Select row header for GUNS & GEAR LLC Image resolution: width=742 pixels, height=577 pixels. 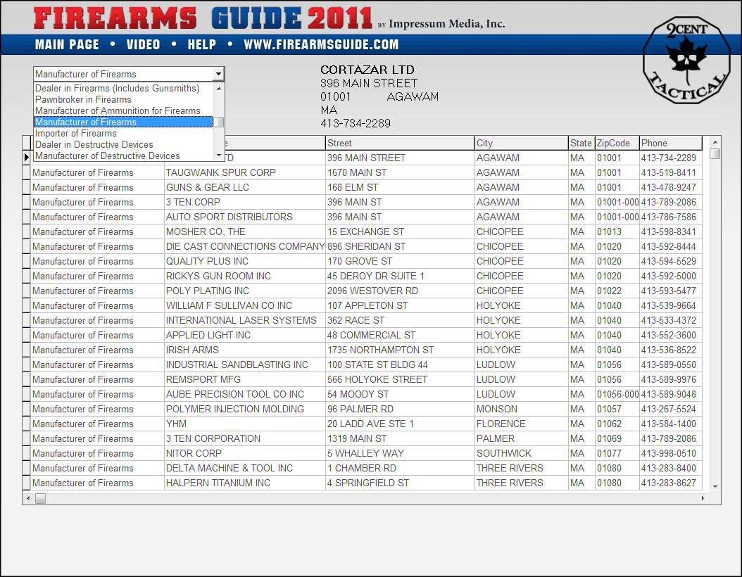(27, 187)
